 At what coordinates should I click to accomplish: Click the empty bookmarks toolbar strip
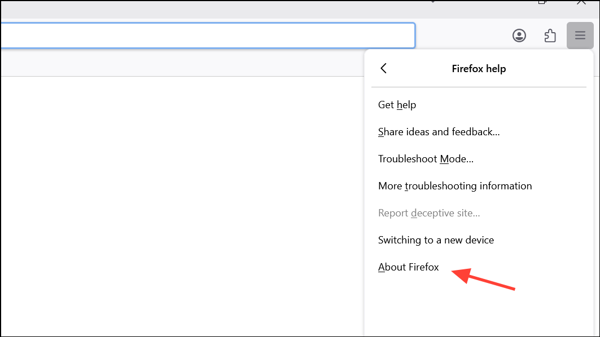(x=182, y=63)
